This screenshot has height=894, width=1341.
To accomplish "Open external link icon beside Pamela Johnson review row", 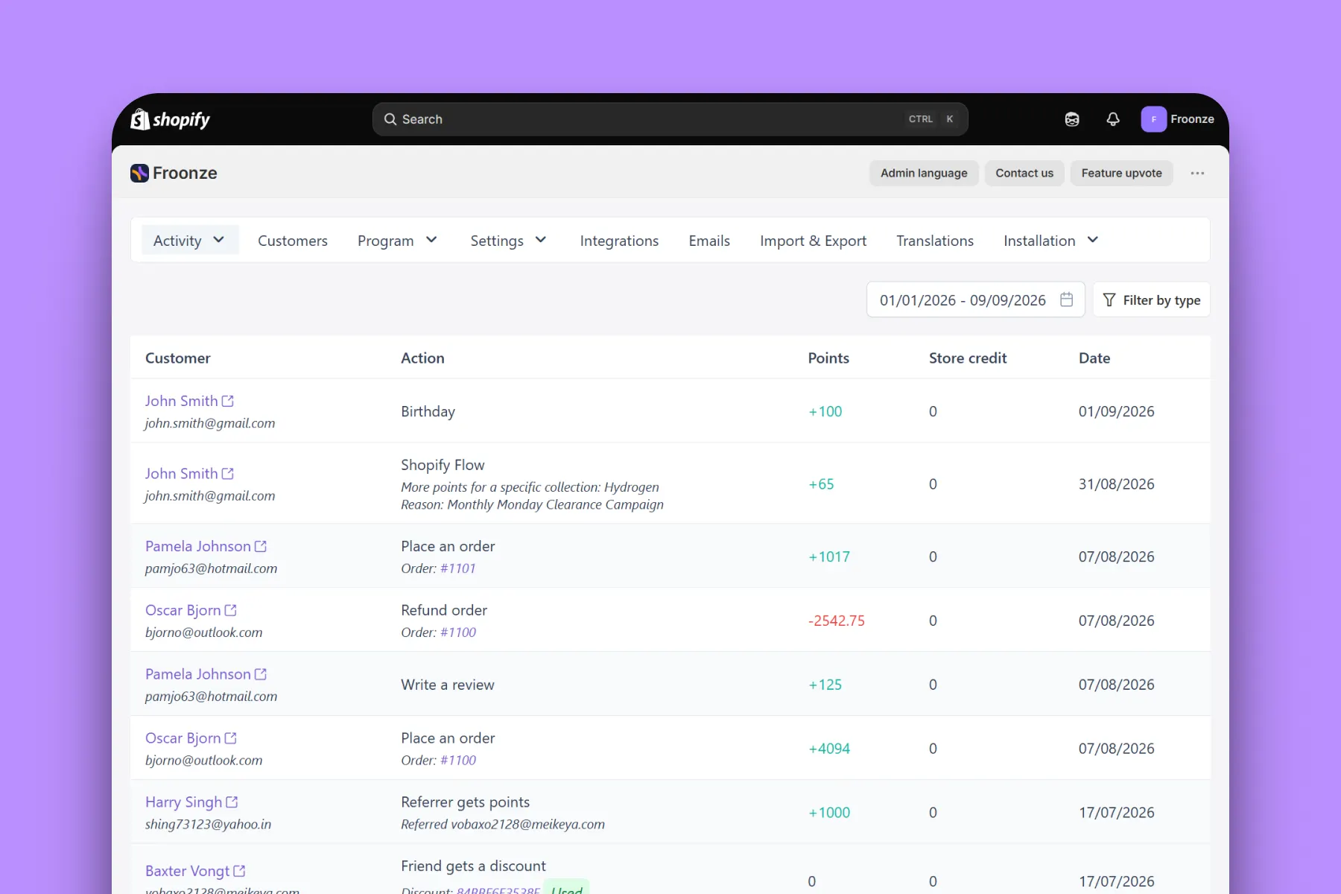I will click(261, 674).
